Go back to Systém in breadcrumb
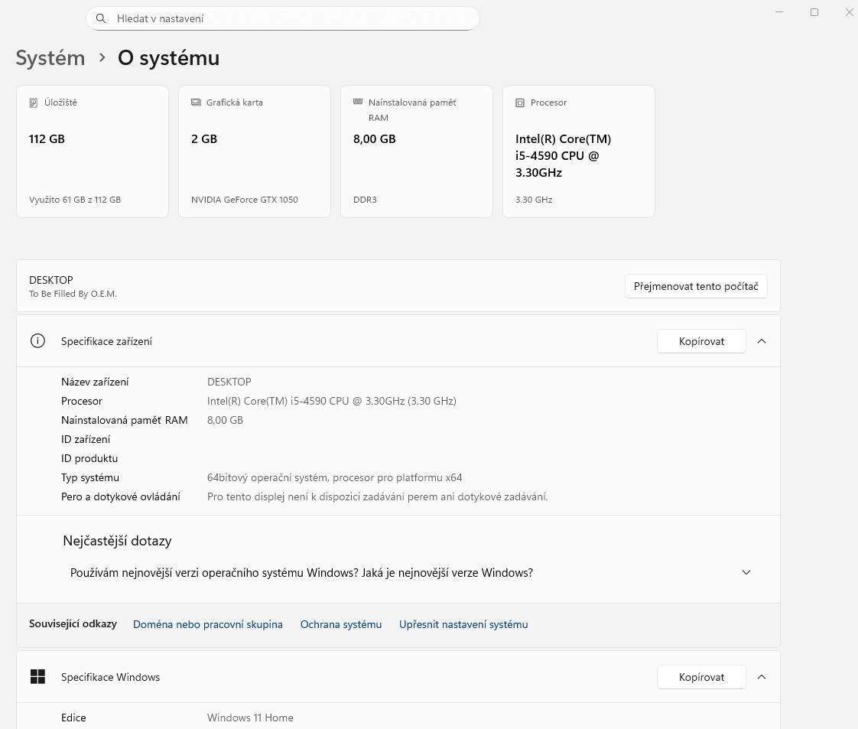Image resolution: width=858 pixels, height=729 pixels. pos(50,58)
